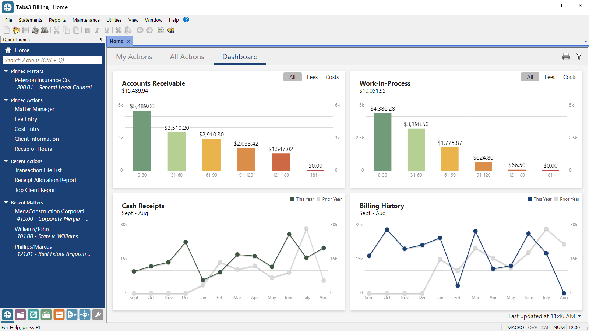Click the Search Actions input field

53,60
